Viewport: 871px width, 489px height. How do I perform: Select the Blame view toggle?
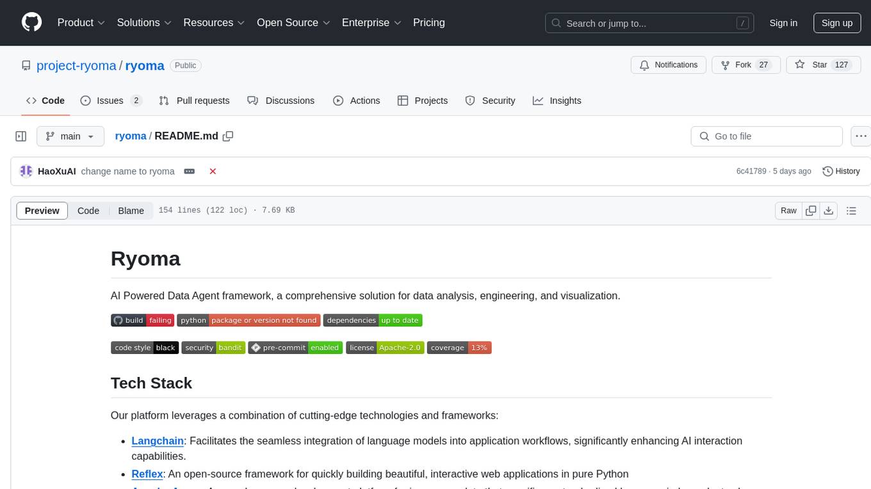coord(131,211)
